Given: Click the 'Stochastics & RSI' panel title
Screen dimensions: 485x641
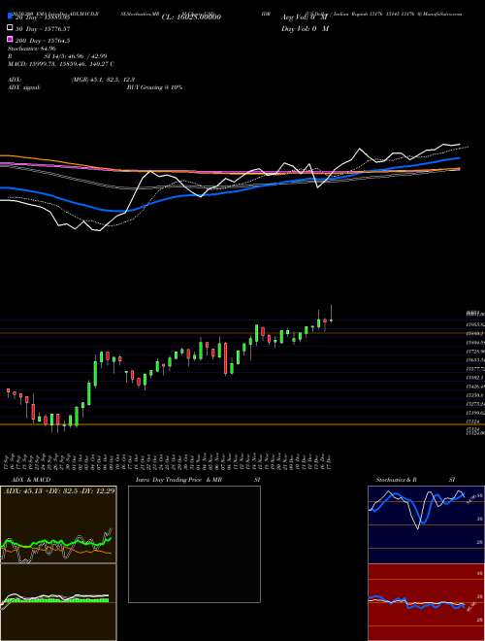Looking at the screenshot, I should pos(415,479).
